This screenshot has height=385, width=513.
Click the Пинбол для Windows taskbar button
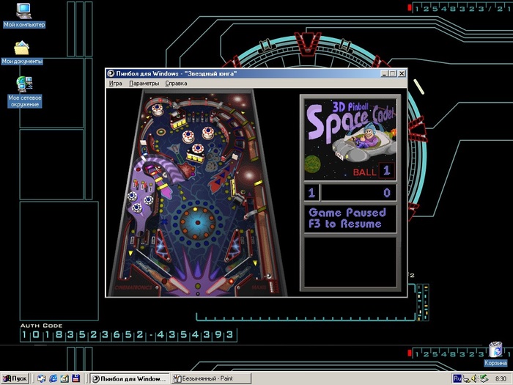[129, 378]
